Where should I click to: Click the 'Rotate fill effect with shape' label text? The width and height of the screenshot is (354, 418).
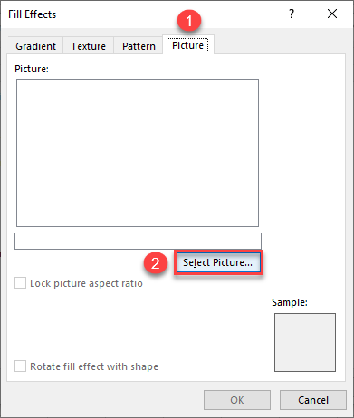(94, 366)
